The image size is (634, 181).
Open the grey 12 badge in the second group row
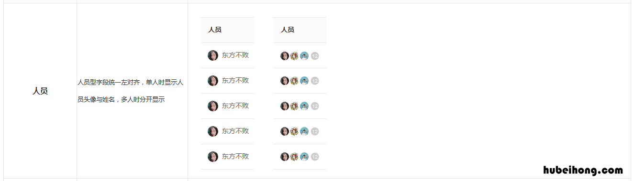click(315, 81)
